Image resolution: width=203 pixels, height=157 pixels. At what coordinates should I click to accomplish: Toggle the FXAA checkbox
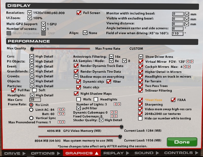click(173, 100)
